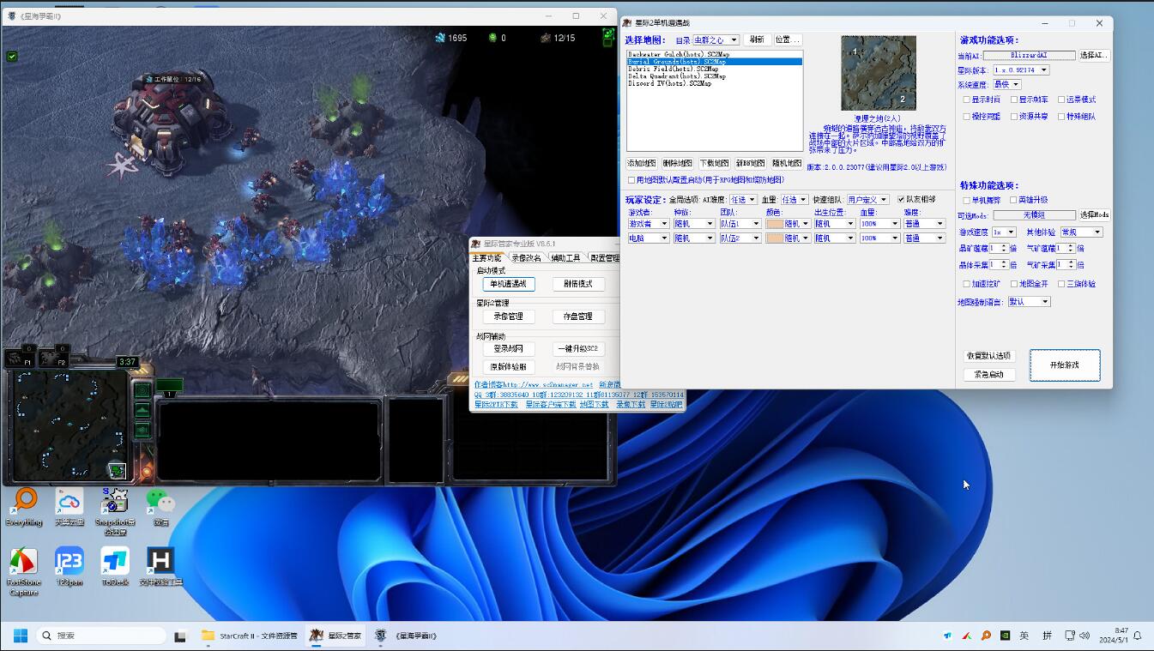Image resolution: width=1154 pixels, height=651 pixels.
Task: Open the FastStone Capture desktop shortcut
Action: (x=24, y=571)
